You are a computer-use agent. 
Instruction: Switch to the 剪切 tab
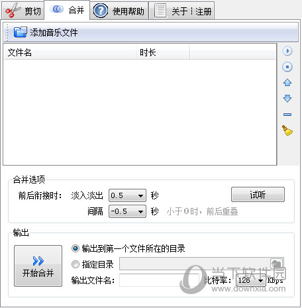23,11
